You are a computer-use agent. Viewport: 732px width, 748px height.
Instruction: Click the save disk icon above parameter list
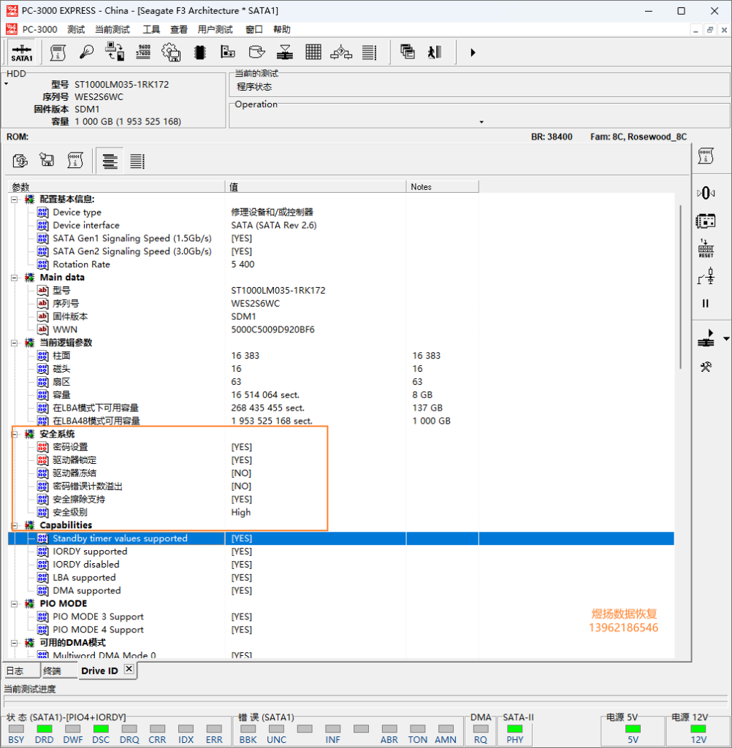(47, 160)
